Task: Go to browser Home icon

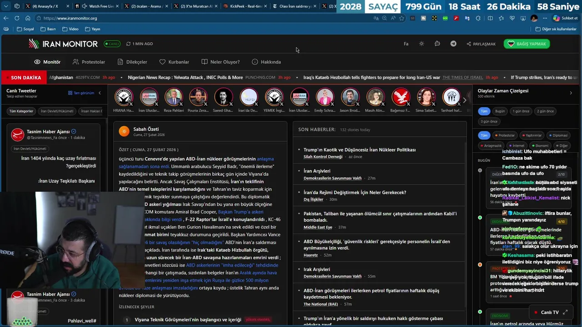Action: click(x=28, y=18)
